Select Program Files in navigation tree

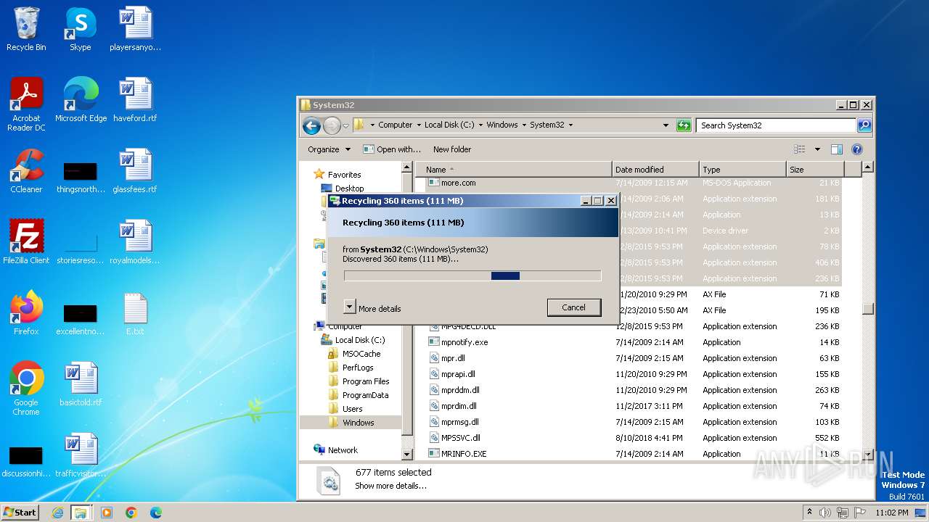(366, 381)
